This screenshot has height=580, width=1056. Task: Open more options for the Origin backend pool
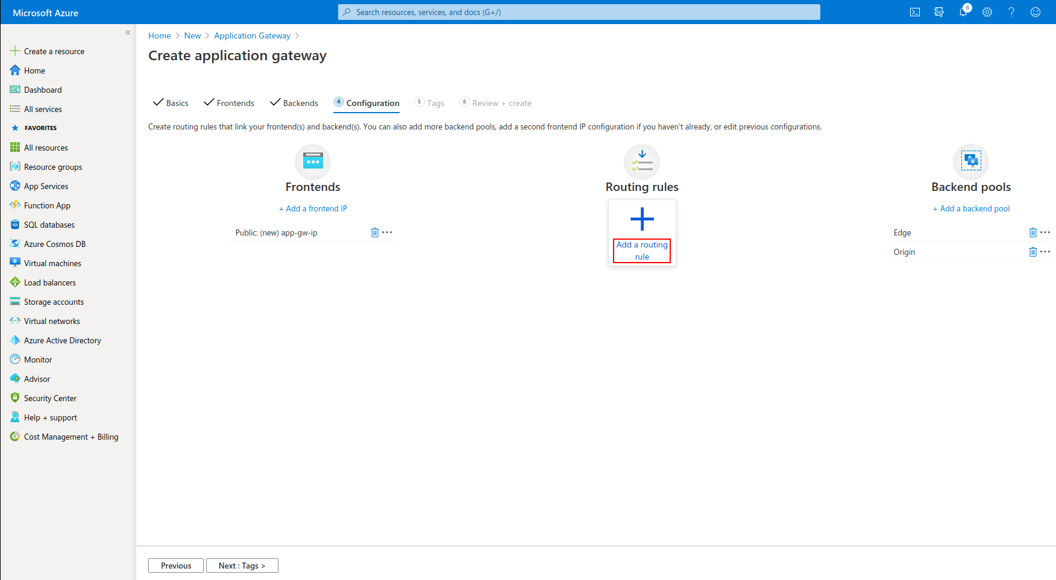click(x=1045, y=252)
